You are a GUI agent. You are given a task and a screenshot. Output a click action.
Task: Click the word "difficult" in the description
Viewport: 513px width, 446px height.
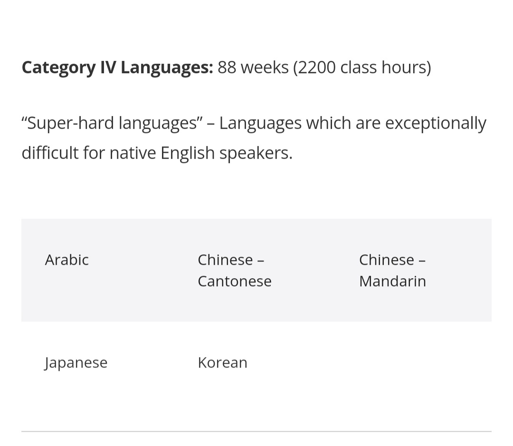tap(50, 153)
